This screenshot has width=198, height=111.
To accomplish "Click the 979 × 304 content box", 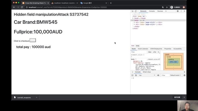I will (173, 62).
